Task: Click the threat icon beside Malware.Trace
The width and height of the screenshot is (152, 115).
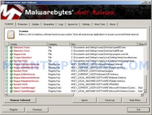Action: coord(11,48)
